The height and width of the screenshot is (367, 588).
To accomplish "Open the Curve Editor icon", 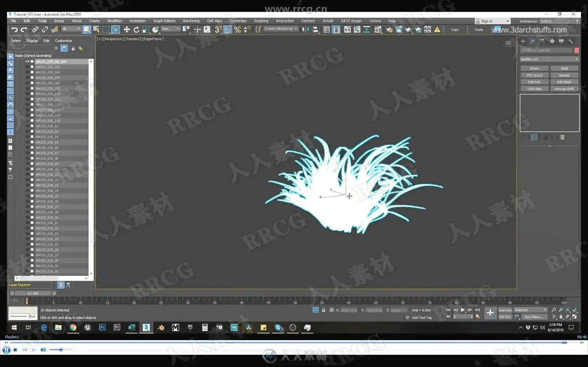I will pos(357,30).
